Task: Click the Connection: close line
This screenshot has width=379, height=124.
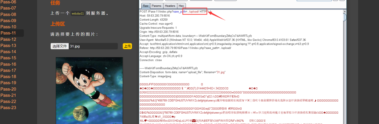Action: (x=151, y=60)
